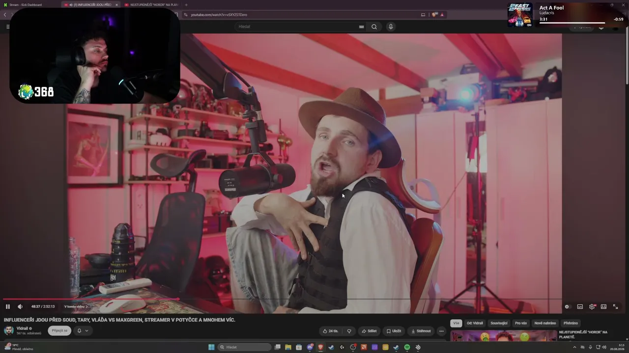The image size is (629, 353).
Task: Select the 'Vše' filter chip
Action: pos(456,323)
